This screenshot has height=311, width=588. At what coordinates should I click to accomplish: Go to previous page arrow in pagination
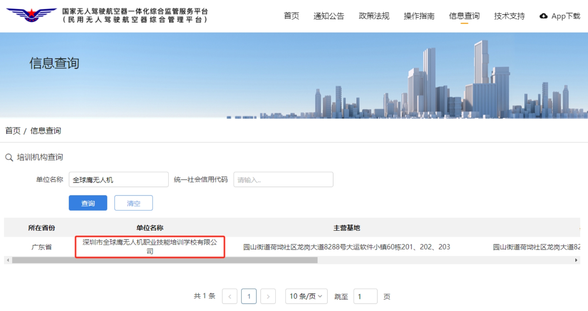[x=230, y=296]
